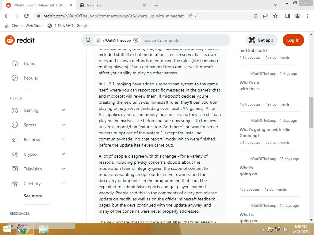Open 'What's going on...' related post
This screenshot has width=314, height=235.
coord(250,171)
